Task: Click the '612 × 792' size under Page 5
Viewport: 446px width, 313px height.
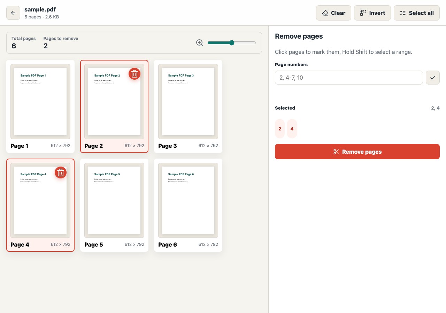Action: (x=134, y=244)
